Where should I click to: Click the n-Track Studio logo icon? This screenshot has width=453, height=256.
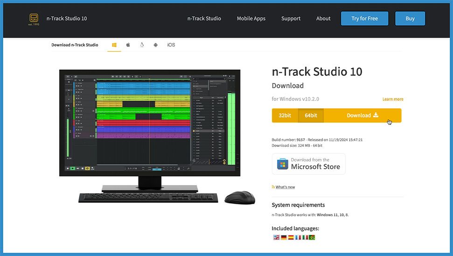coord(34,19)
